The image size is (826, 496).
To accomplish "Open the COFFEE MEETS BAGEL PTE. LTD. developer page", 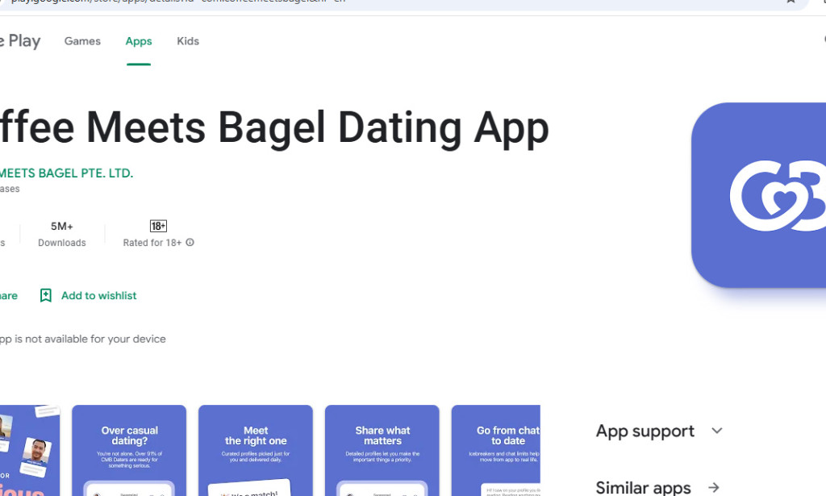I will click(x=66, y=173).
